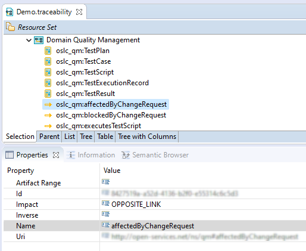
Task: Select oslc_qm:TestExecutionRecord item
Action: pos(102,83)
